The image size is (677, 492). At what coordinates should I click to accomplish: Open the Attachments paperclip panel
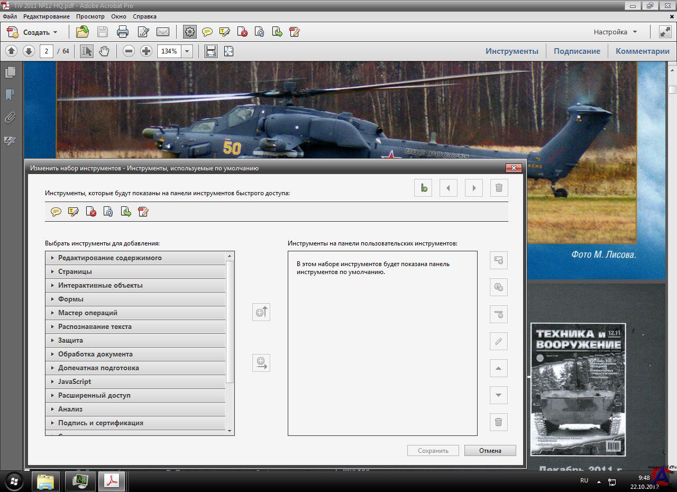tap(10, 117)
